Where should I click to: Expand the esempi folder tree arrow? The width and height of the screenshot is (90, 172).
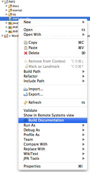pos(7,10)
